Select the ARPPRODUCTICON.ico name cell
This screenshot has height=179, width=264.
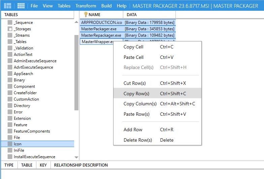[x=102, y=22]
